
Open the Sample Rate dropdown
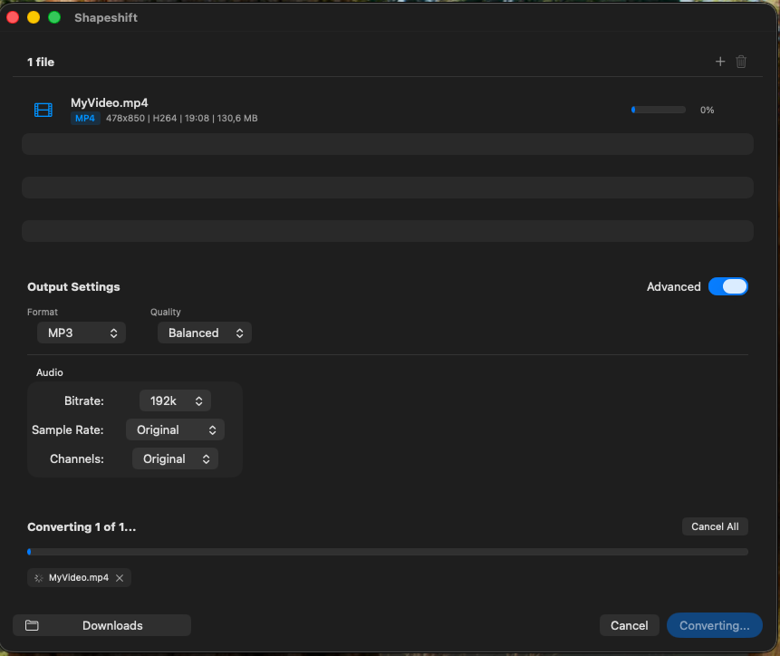(175, 429)
